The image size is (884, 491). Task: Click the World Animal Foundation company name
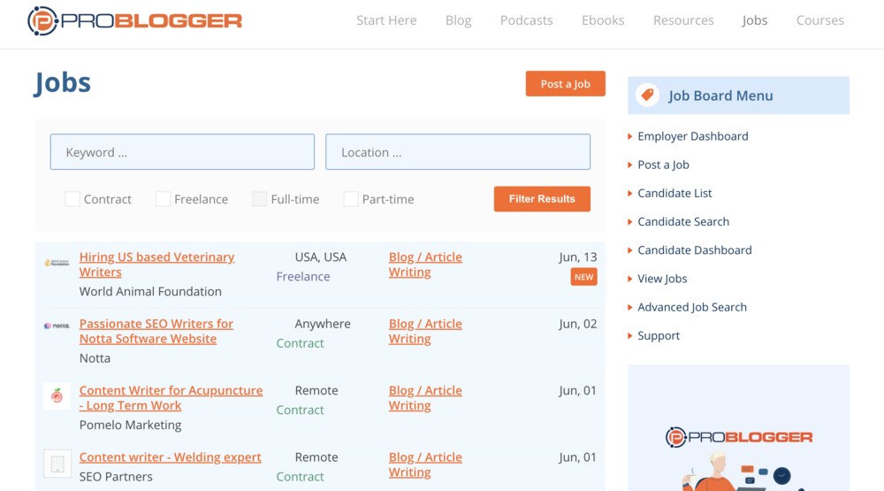pos(150,291)
